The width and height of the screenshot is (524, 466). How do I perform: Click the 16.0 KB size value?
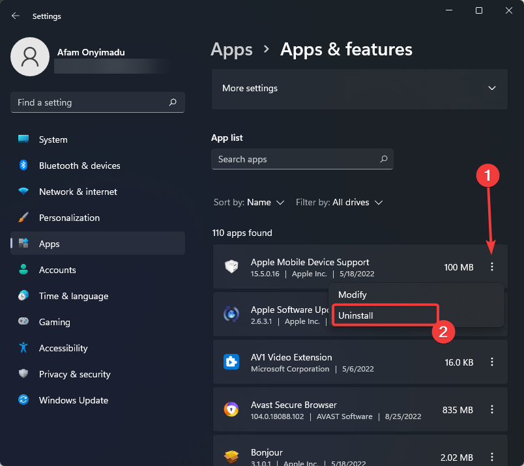point(459,362)
